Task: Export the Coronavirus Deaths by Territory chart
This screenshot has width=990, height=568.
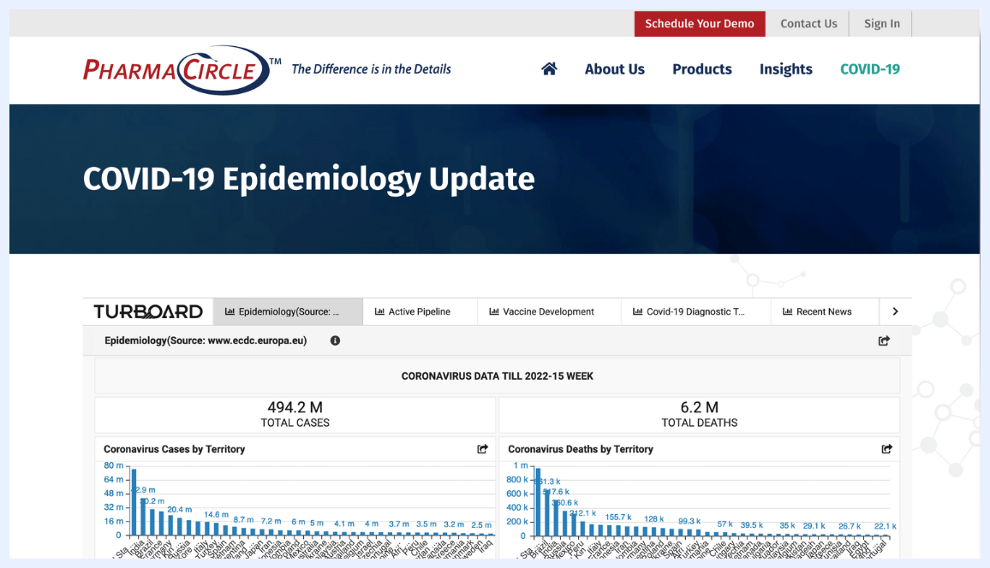Action: (x=886, y=449)
